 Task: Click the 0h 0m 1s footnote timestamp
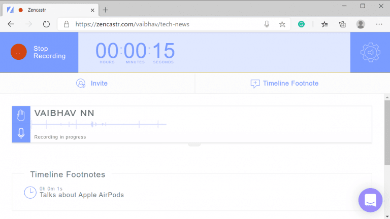[x=51, y=189]
